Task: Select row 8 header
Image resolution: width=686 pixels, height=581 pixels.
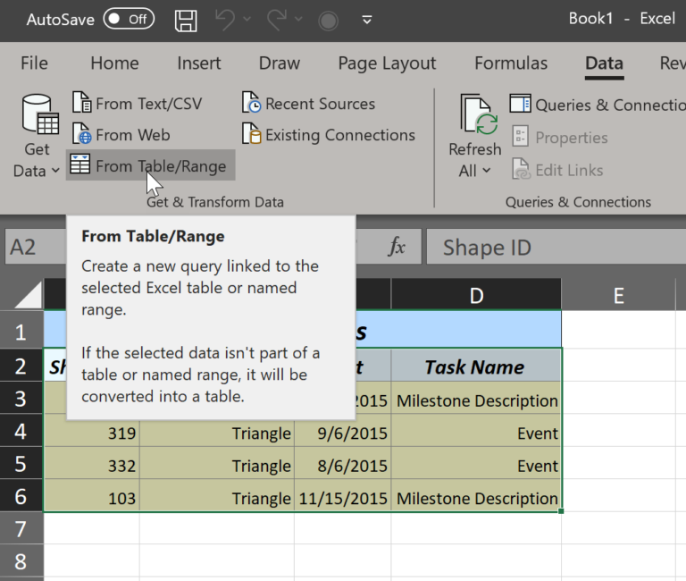Action: 21,561
